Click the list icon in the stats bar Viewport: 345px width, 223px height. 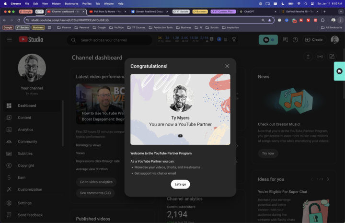[225, 39]
